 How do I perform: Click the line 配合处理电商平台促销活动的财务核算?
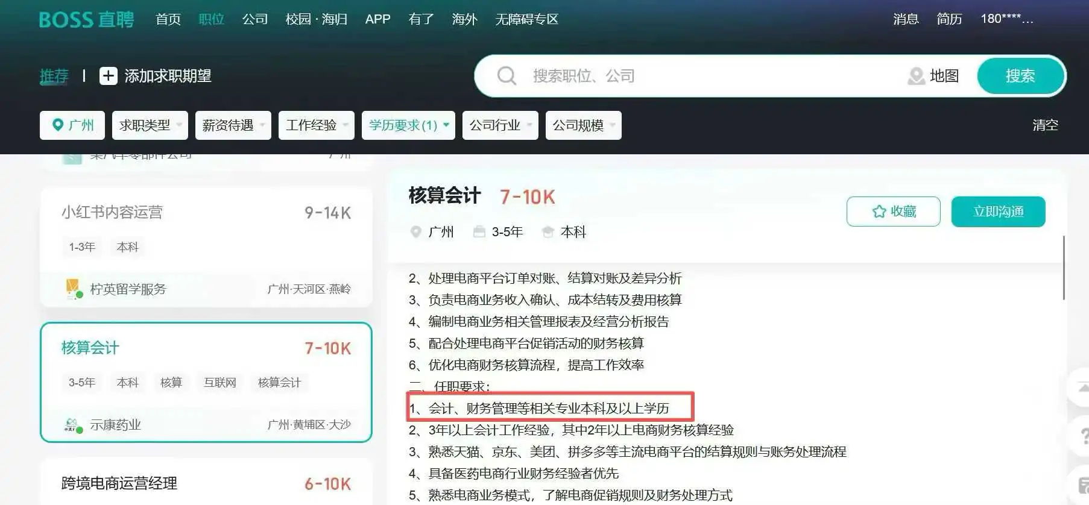coord(526,343)
